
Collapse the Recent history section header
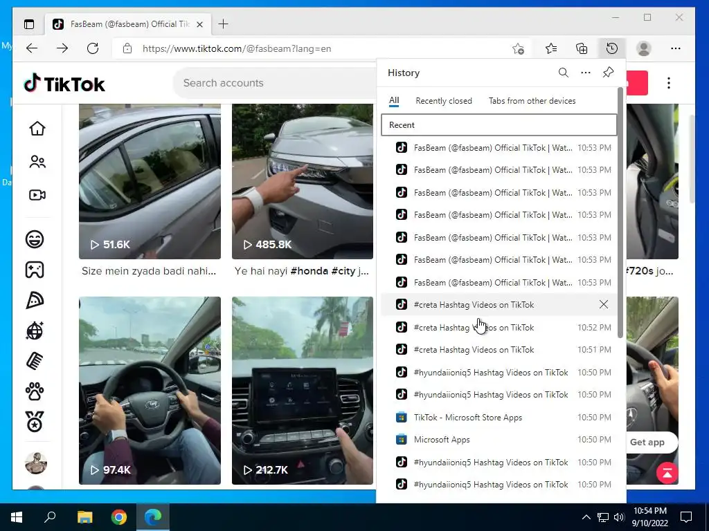point(499,125)
